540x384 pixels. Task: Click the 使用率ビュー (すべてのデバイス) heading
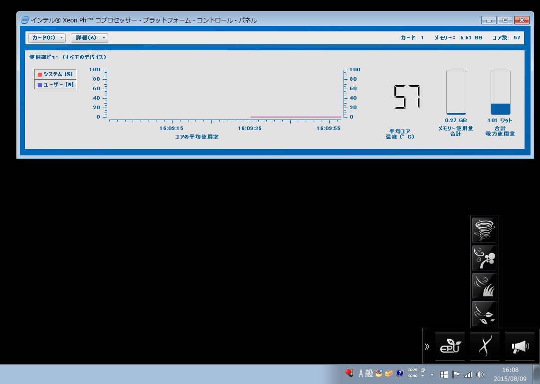pos(67,57)
